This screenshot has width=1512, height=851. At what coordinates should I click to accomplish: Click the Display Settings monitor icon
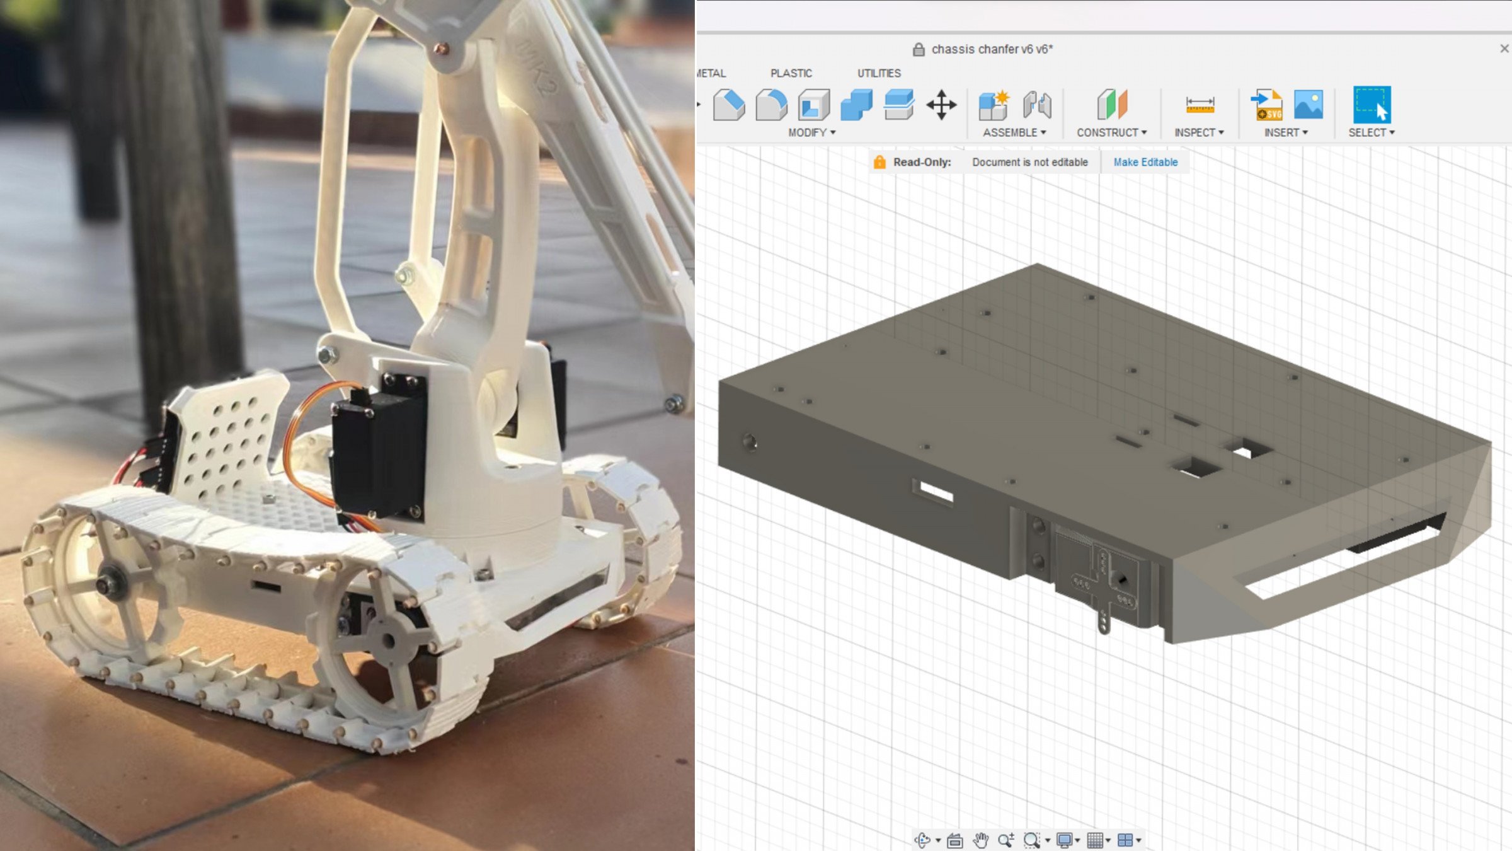[x=1065, y=840]
